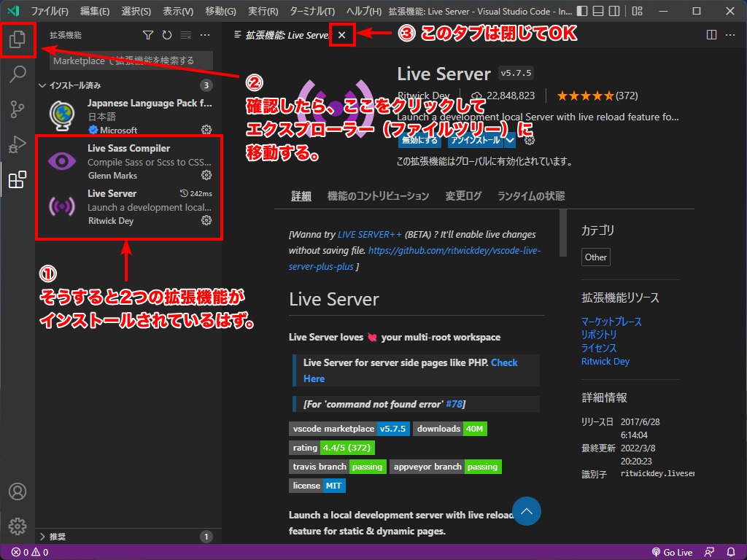Click the Other category tag
This screenshot has height=560, width=747.
(595, 257)
